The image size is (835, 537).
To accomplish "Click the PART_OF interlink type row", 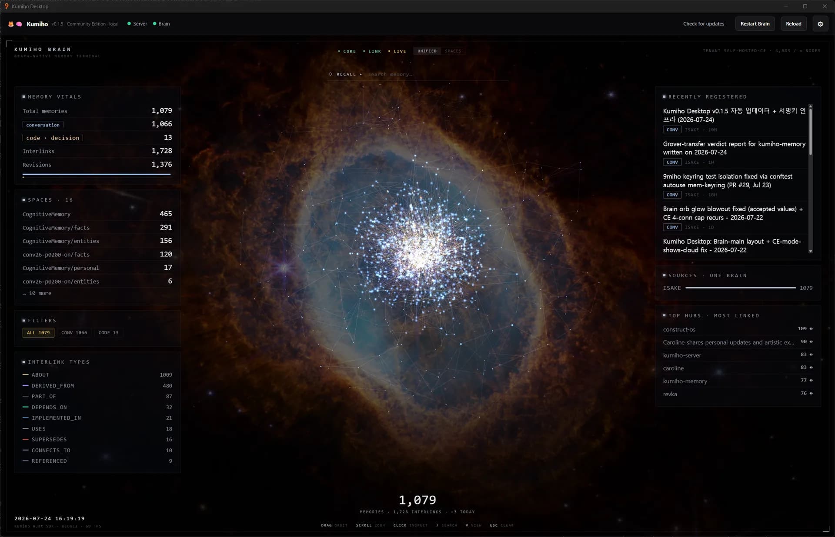I will pos(97,396).
